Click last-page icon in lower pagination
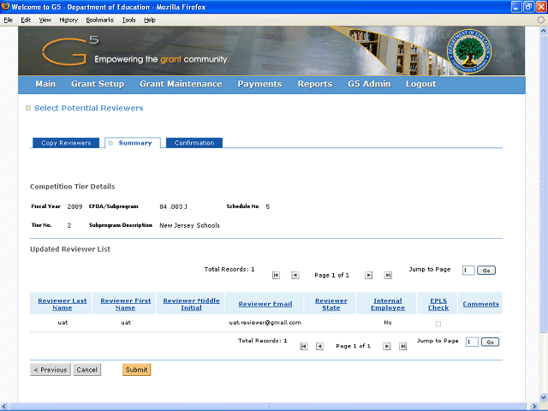 pyautogui.click(x=403, y=346)
